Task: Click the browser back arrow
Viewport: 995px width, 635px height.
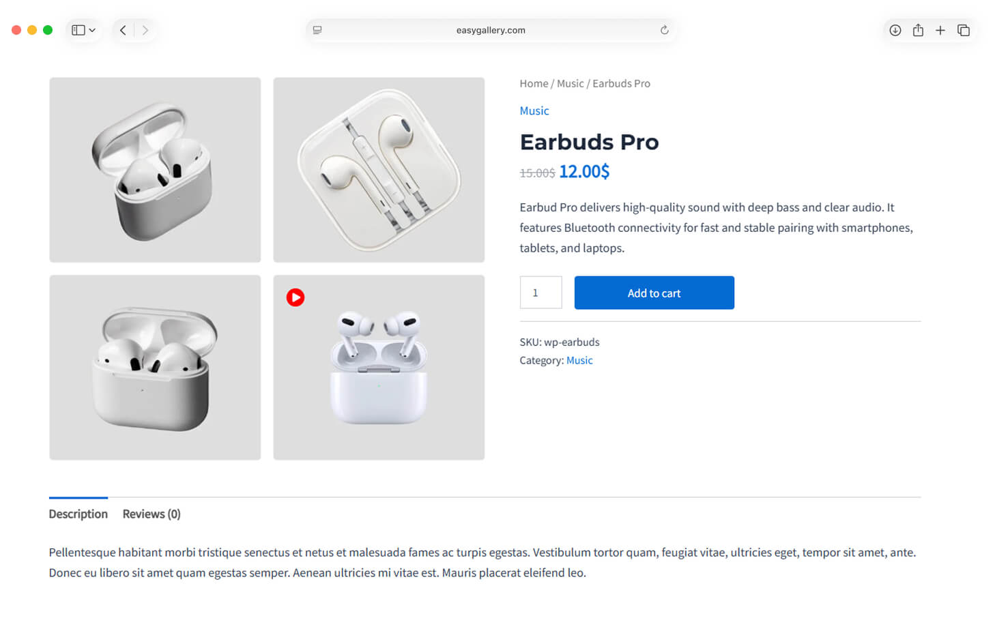Action: tap(123, 30)
